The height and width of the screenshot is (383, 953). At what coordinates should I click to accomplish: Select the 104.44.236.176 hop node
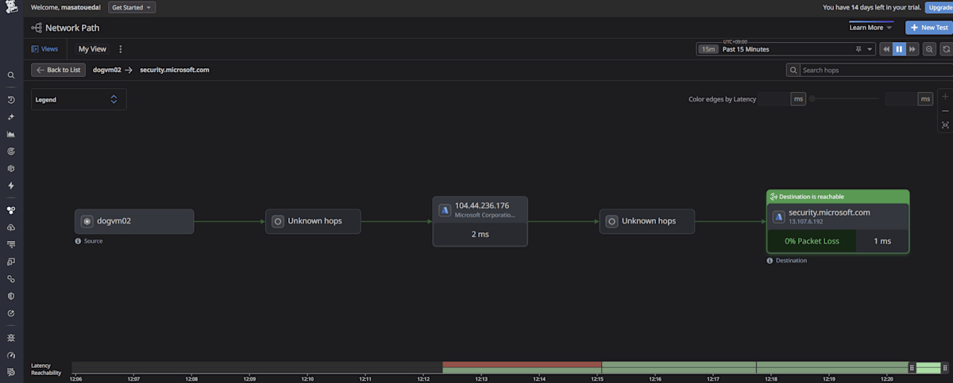coord(480,221)
